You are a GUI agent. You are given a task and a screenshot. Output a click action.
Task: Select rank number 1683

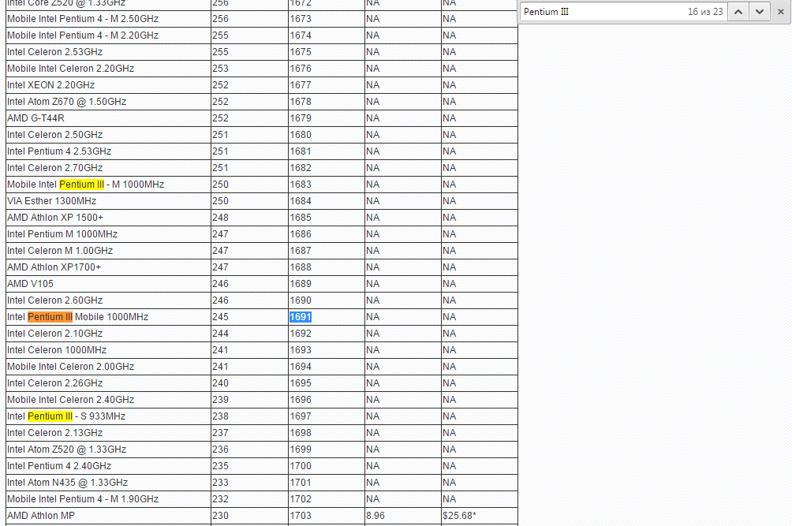pyautogui.click(x=327, y=185)
